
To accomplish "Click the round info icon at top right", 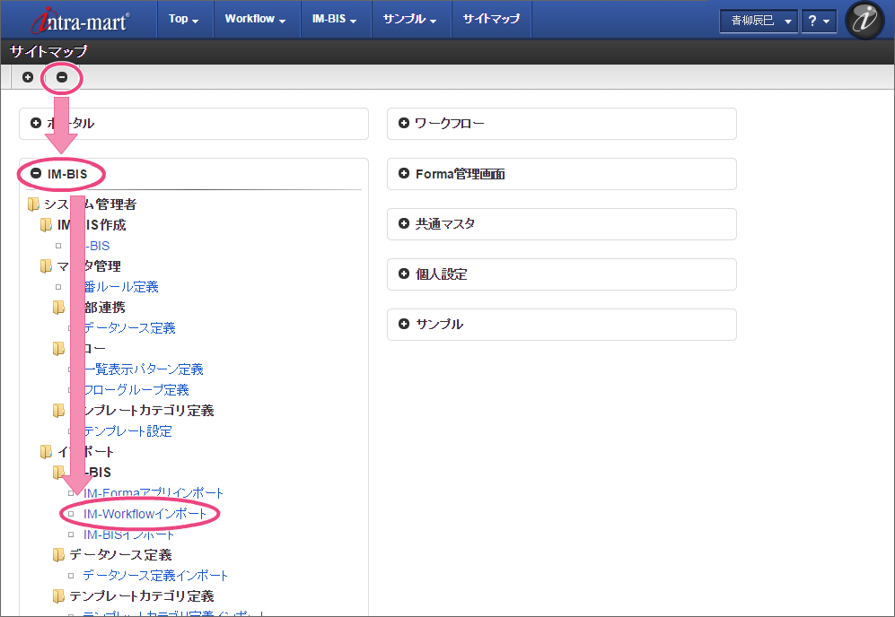I will click(864, 21).
